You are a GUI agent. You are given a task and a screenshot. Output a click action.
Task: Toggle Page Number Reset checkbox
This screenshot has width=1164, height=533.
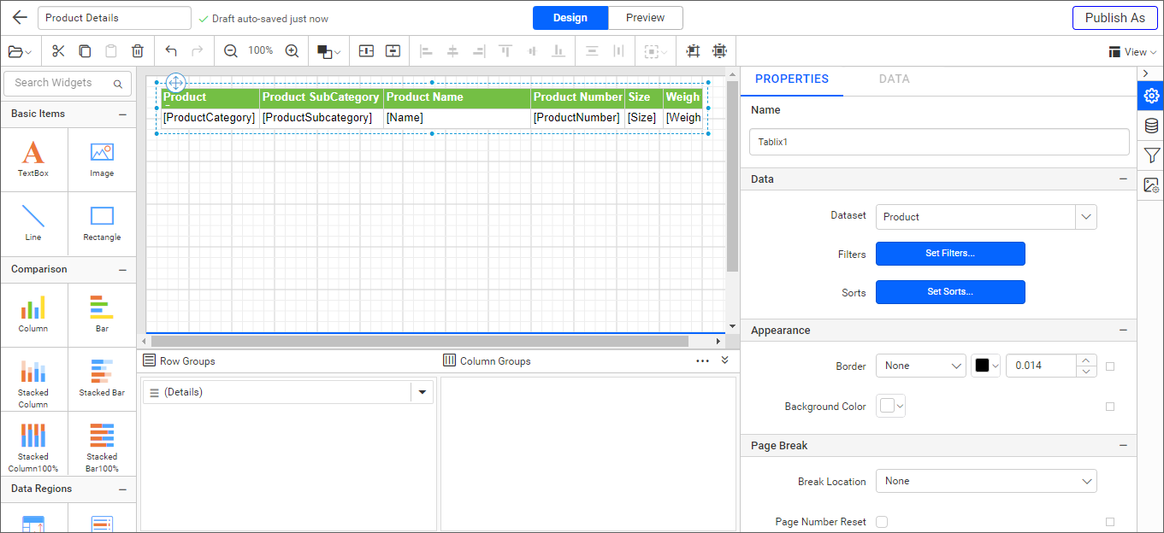tap(882, 522)
